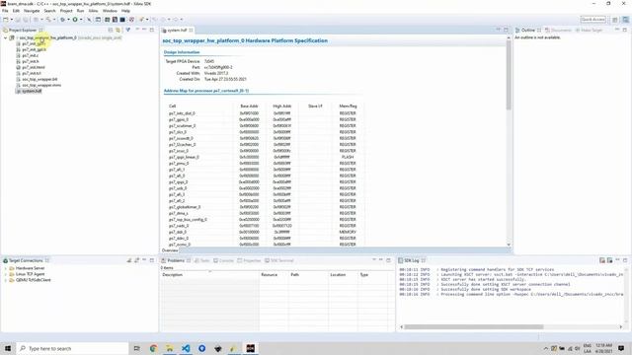Toggle Link with Editor in Project Explorer
Viewport: 632px width, 355px height.
(118, 31)
